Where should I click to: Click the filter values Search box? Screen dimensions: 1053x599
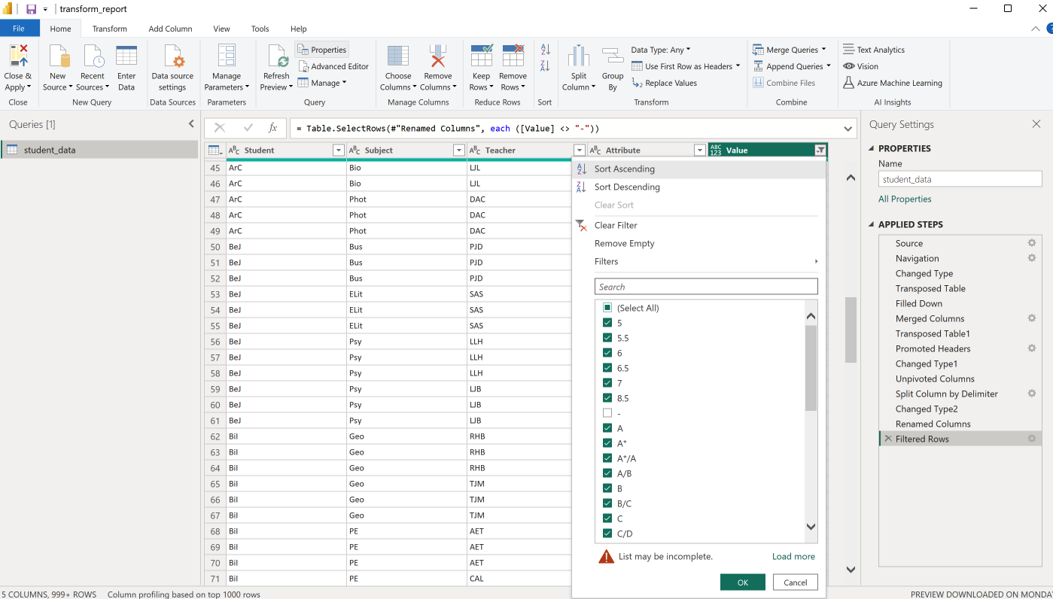pyautogui.click(x=706, y=287)
